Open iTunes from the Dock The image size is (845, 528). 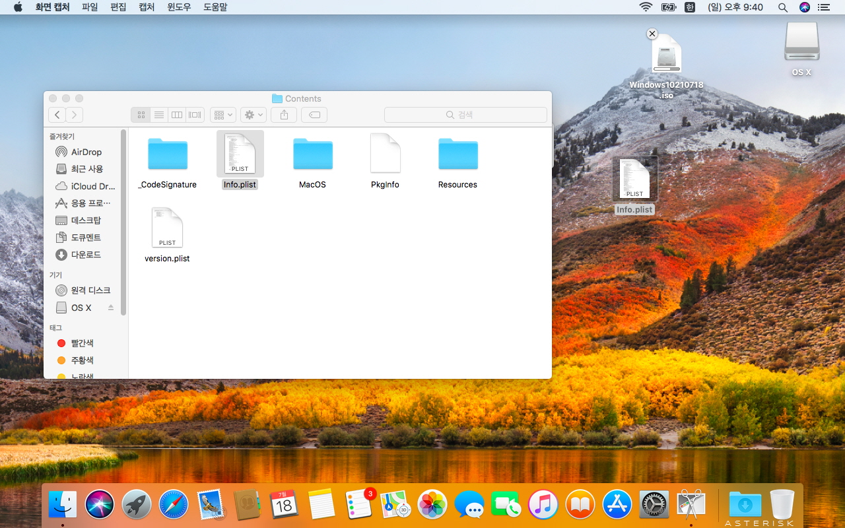(x=543, y=505)
